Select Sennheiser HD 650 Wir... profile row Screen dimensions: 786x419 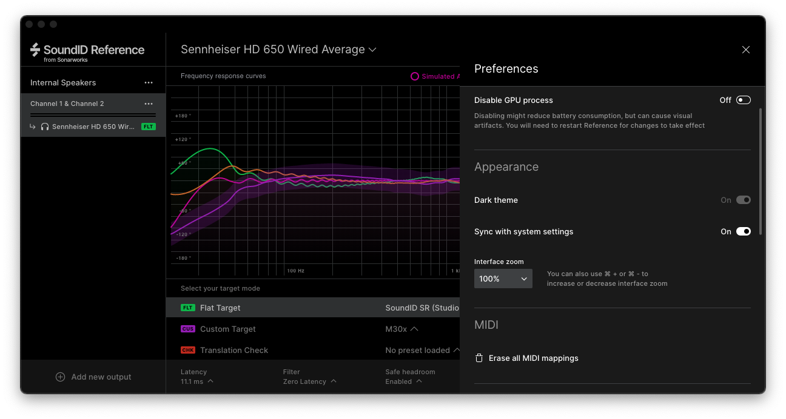(93, 127)
